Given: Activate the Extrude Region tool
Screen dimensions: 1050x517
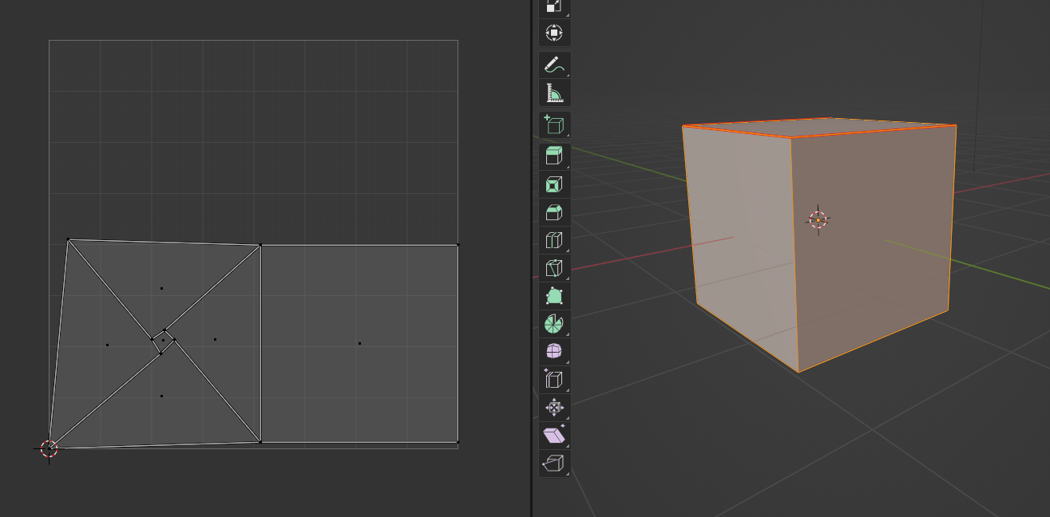Looking at the screenshot, I should [x=554, y=156].
